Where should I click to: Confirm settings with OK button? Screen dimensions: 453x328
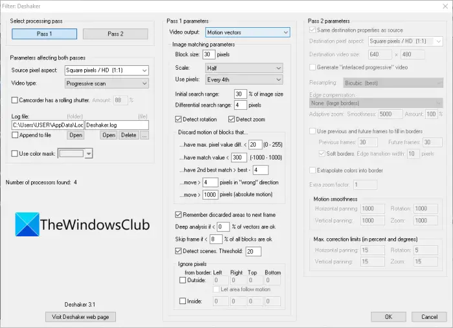(x=388, y=317)
